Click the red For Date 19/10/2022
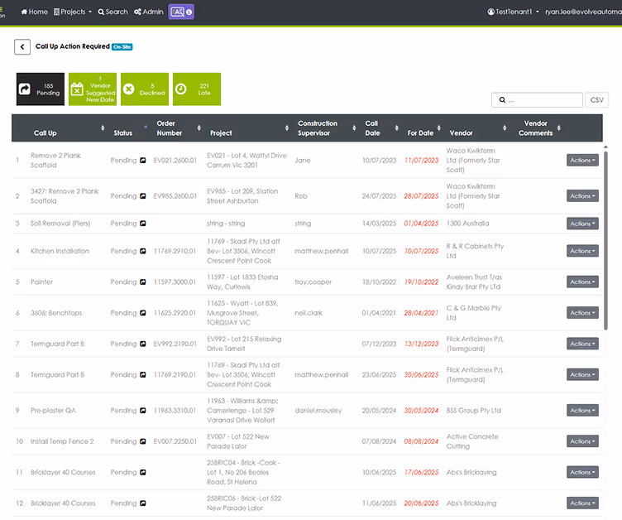 click(421, 282)
